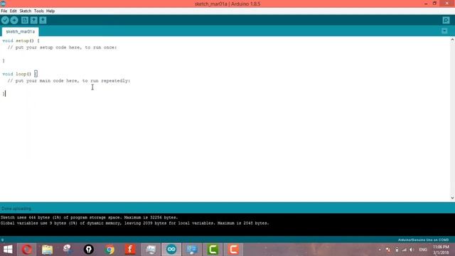Click the Arduino/Genuino Uno on COM3 status
Screen dimensions: 455x256
point(423,240)
